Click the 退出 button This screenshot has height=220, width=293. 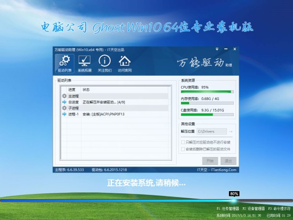click(228, 161)
